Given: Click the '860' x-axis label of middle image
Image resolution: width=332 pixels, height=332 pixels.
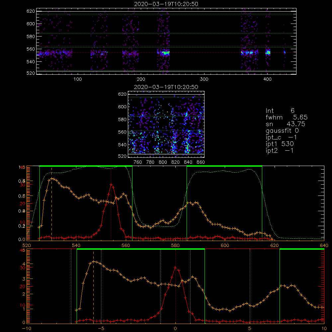Looking at the screenshot, I should click(201, 162).
